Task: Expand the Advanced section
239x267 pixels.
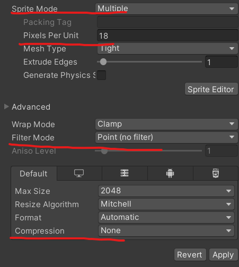Action: point(6,106)
